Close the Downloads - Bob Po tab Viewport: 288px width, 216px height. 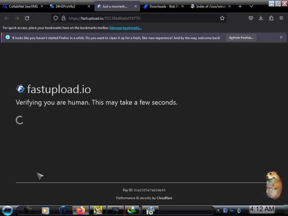[183, 6]
